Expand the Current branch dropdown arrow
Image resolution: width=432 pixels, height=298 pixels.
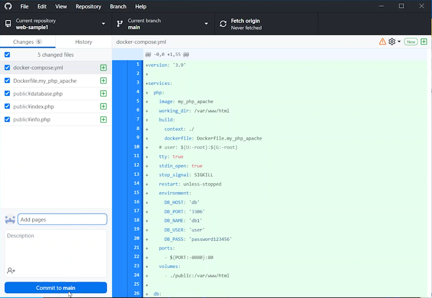coord(206,24)
